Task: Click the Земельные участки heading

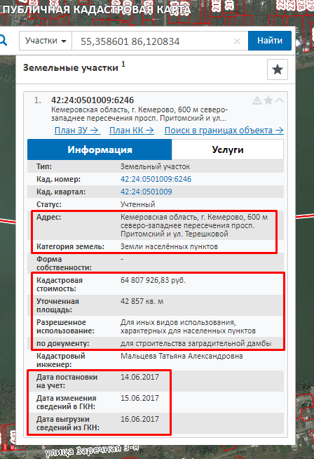Action: [71, 67]
